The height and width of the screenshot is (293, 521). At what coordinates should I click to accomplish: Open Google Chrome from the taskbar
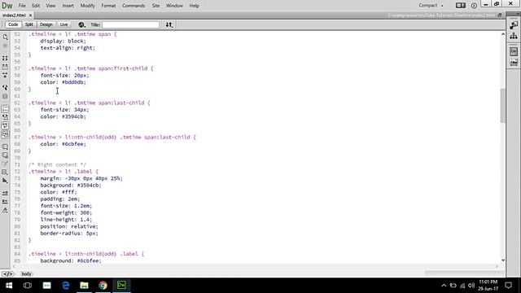tap(103, 286)
